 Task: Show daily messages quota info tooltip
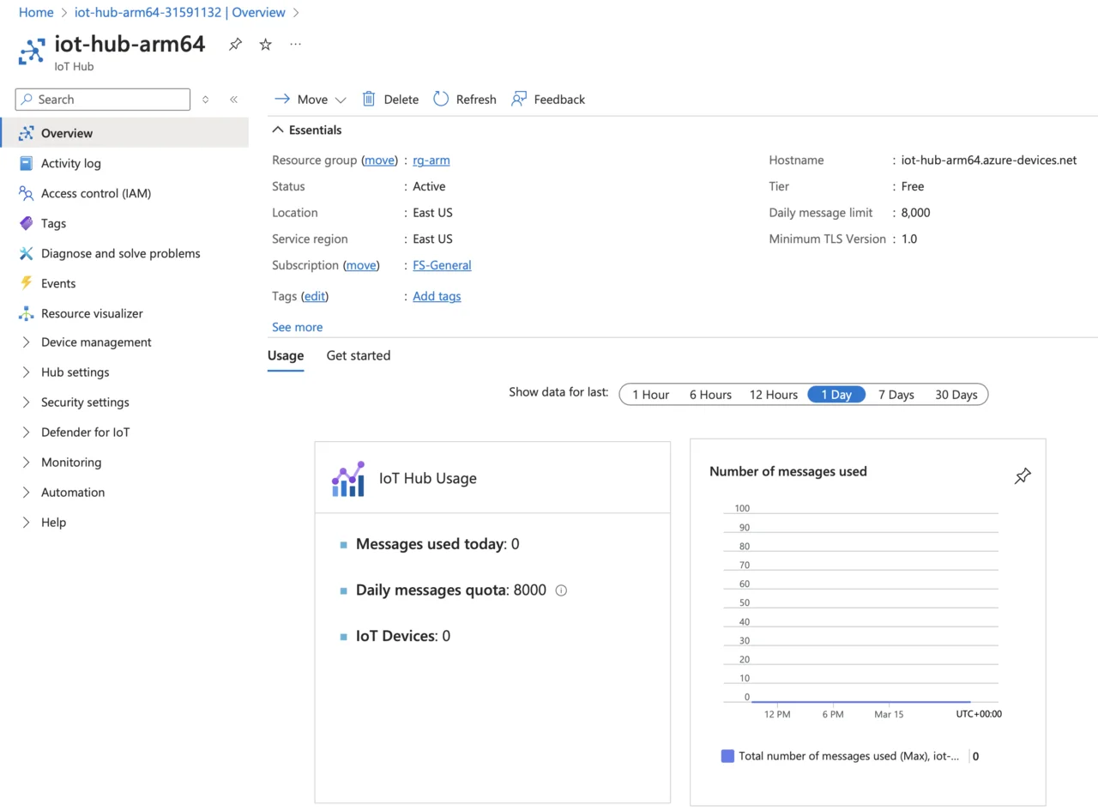pyautogui.click(x=562, y=590)
